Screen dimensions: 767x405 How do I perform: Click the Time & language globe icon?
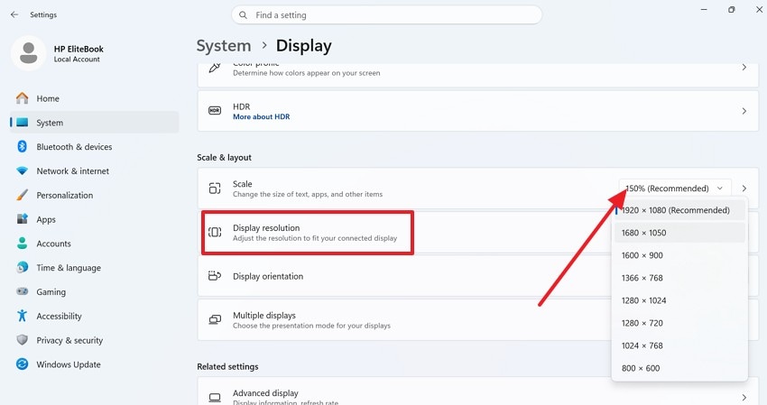22,267
